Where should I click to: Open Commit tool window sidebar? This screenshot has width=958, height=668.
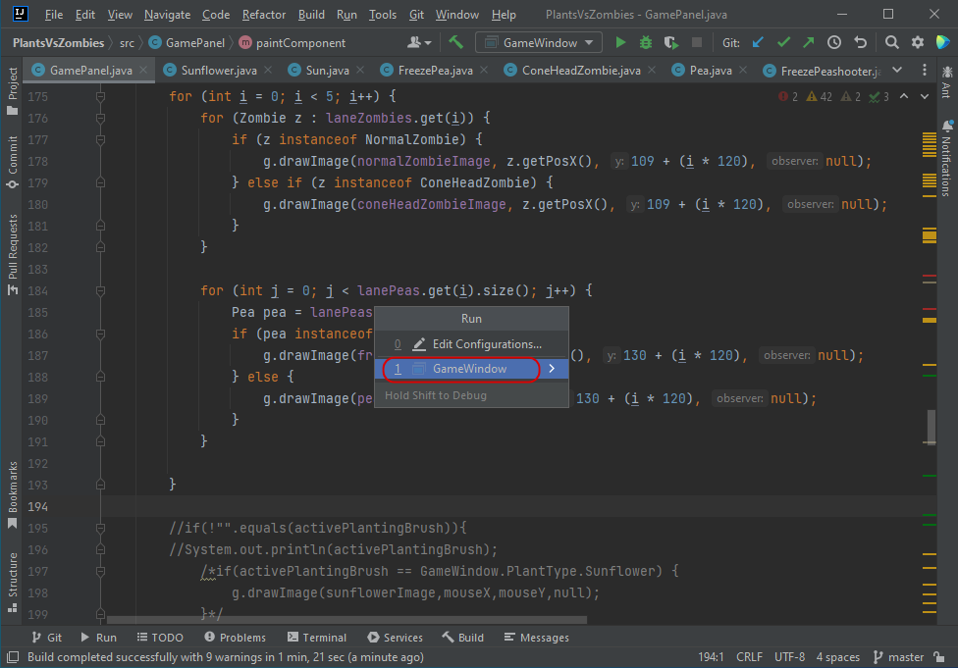12,162
